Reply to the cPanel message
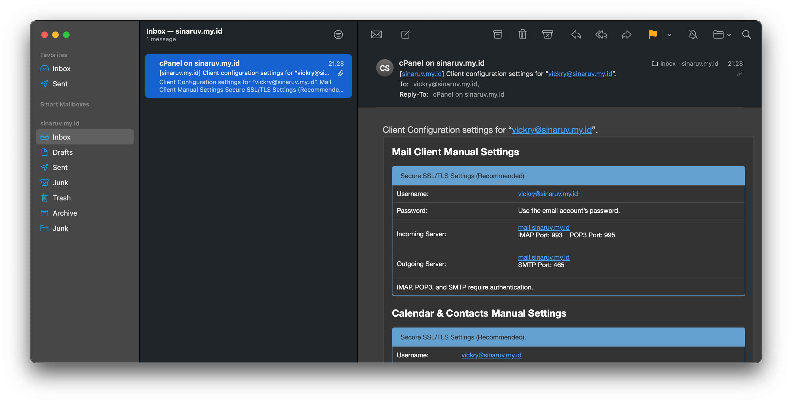Image resolution: width=792 pixels, height=403 pixels. pos(576,34)
